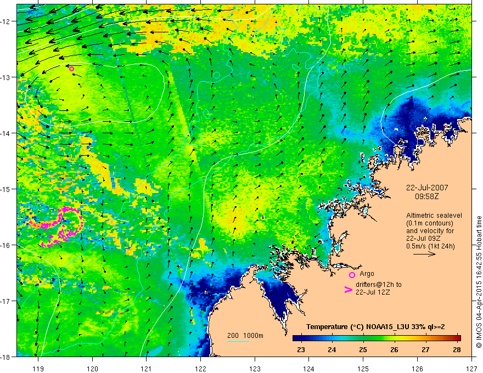Image resolution: width=483 pixels, height=373 pixels.
Task: Click the time label 09:58Z
Action: [x=426, y=196]
